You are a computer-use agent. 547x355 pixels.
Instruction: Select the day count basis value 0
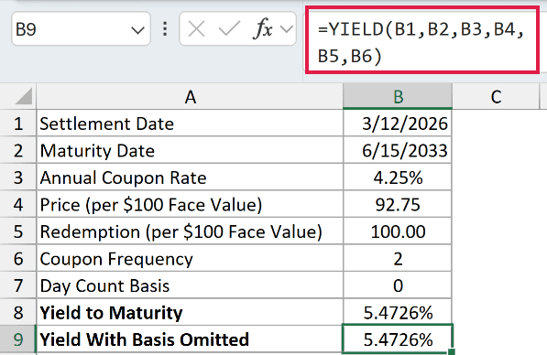[x=398, y=285]
